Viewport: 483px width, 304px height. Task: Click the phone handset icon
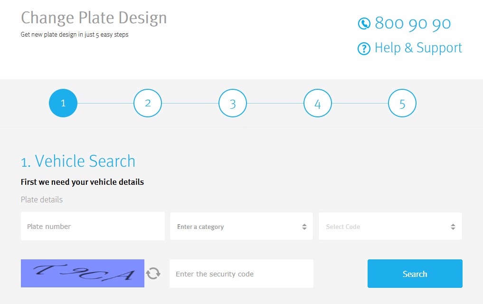[364, 23]
